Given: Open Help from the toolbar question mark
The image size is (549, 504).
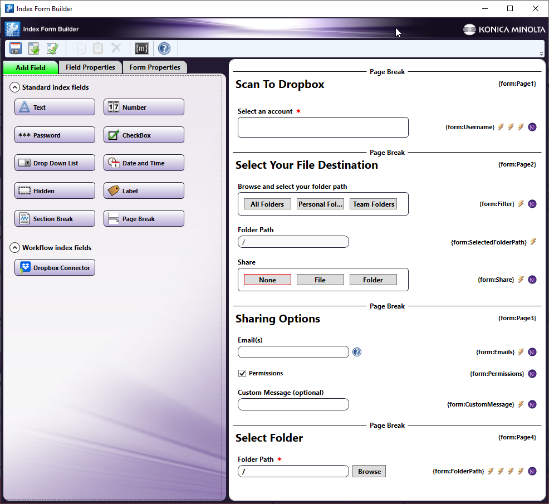Looking at the screenshot, I should pyautogui.click(x=164, y=48).
